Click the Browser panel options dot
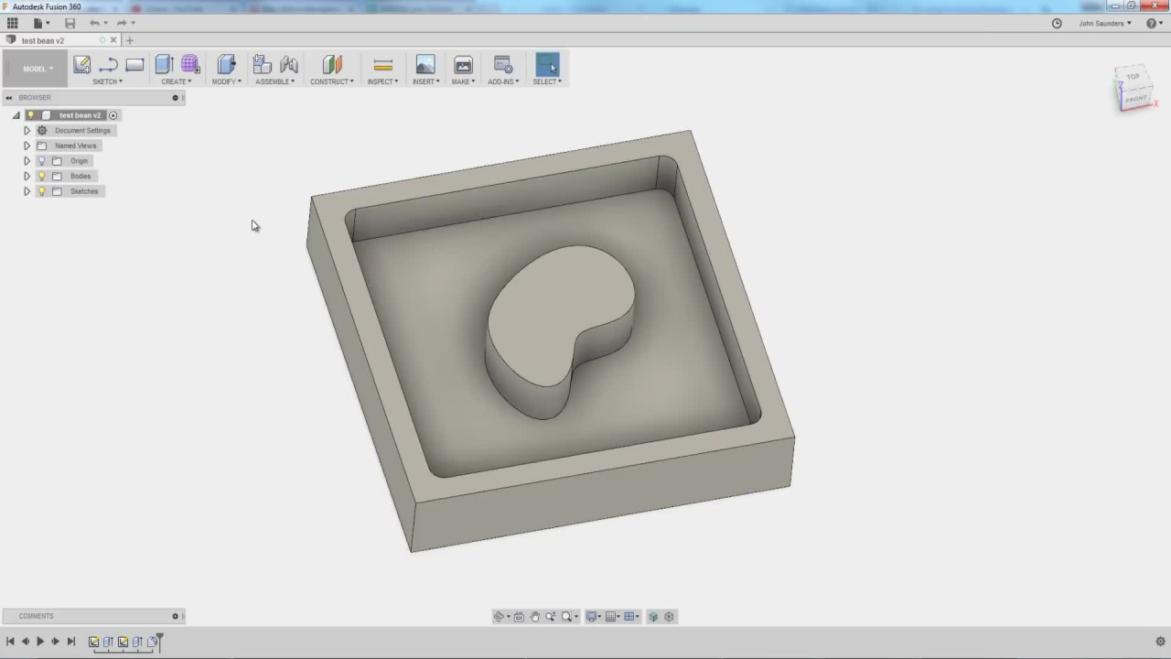The image size is (1171, 659). pos(175,98)
